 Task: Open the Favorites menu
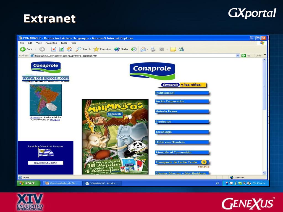[51, 43]
